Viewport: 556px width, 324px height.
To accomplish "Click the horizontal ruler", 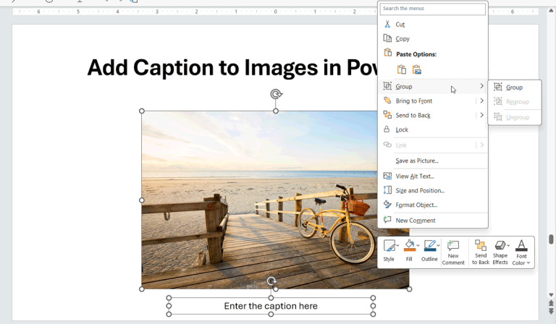I will [x=276, y=12].
